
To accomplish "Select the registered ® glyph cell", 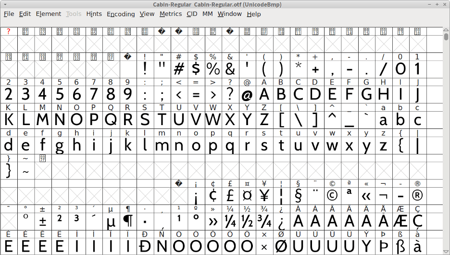I will (x=418, y=196).
